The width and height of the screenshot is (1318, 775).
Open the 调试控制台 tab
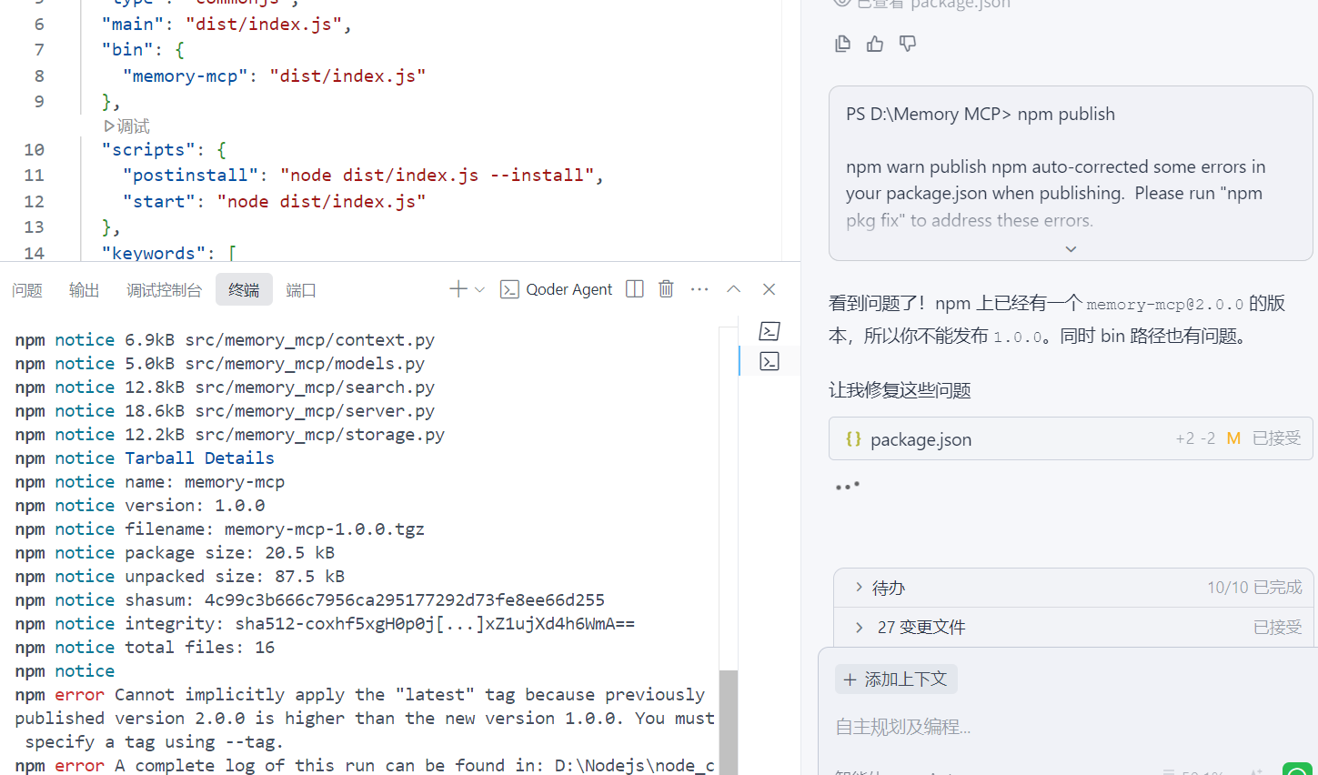[164, 290]
